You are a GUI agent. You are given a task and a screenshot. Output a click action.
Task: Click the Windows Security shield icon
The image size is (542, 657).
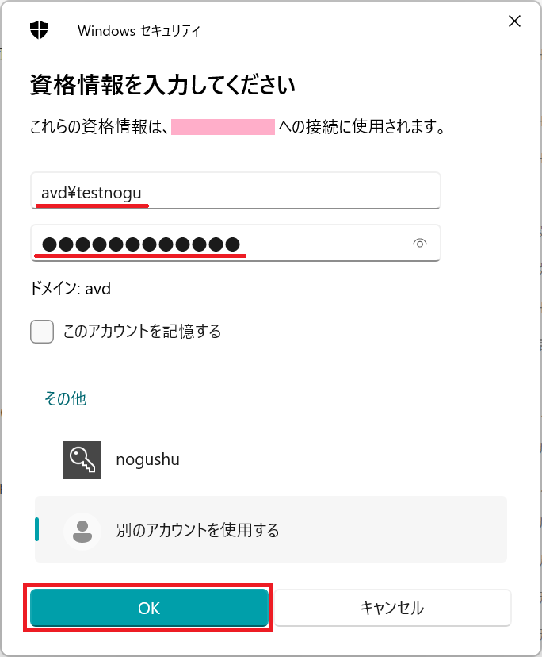tap(37, 30)
